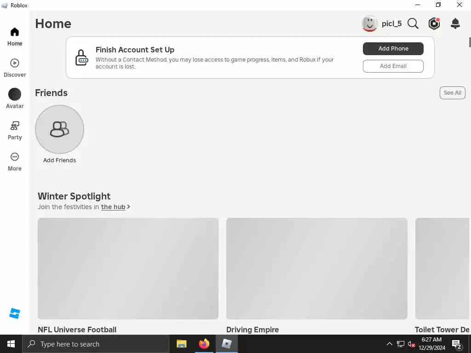This screenshot has height=353, width=471.
Task: Open the notifications bell icon
Action: point(455,23)
